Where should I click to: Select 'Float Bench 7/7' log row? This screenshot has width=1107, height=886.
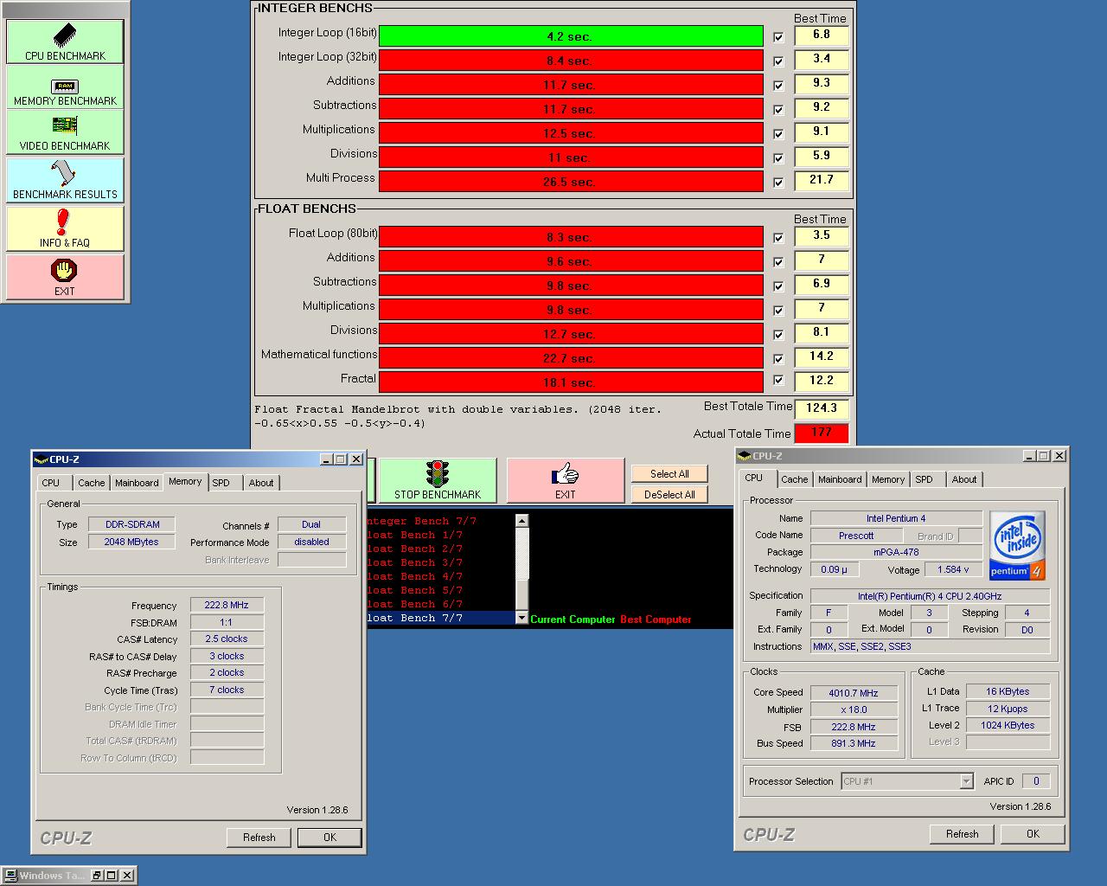pos(441,618)
